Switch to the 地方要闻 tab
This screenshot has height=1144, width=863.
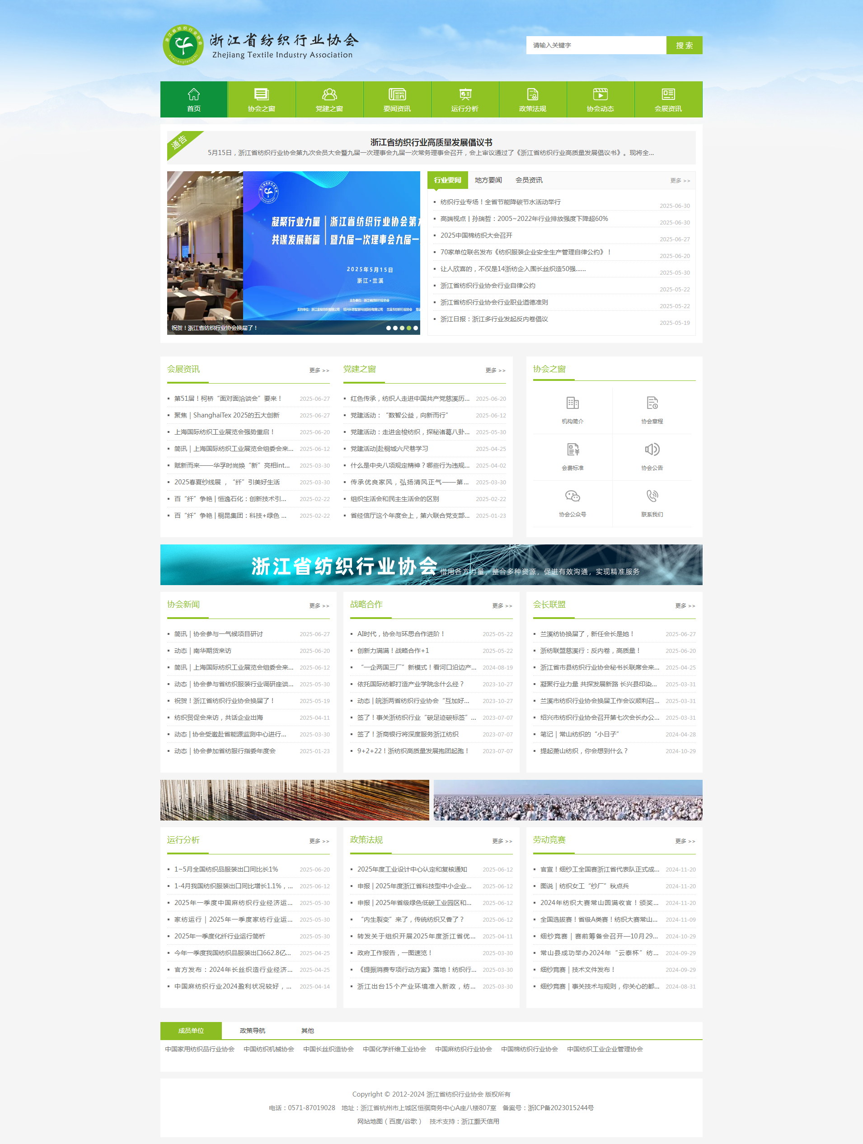(488, 180)
